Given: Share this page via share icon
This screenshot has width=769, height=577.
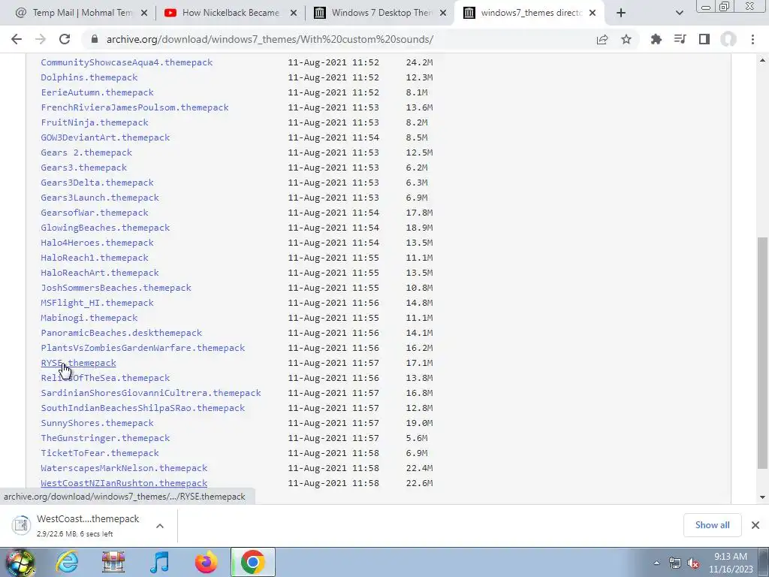Looking at the screenshot, I should 602,39.
